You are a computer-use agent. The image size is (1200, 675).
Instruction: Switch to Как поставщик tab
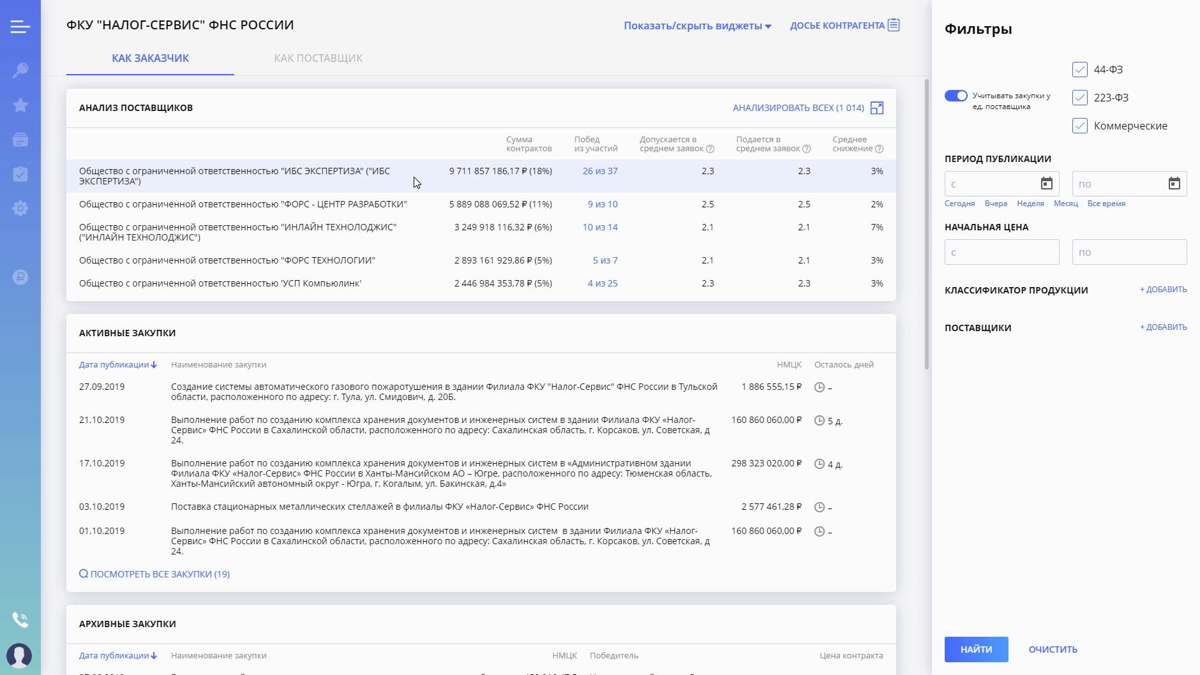(318, 58)
